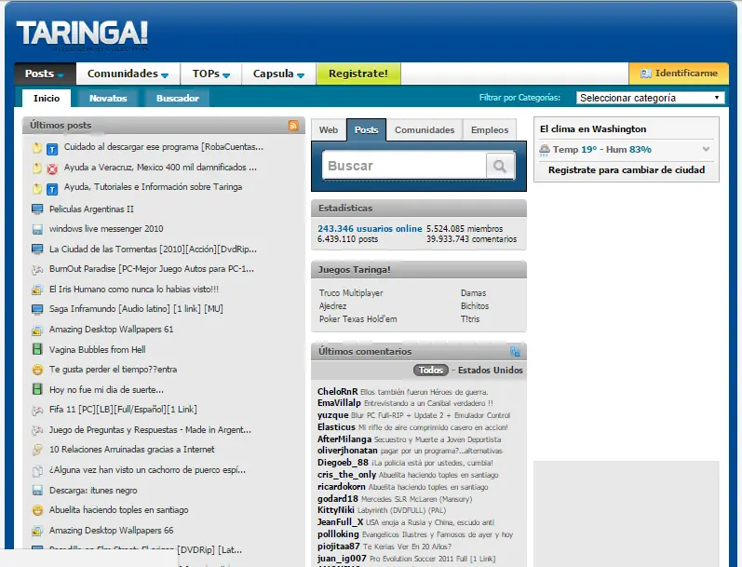Open the Damas game link
Screen dimensions: 742x567
[x=473, y=293]
